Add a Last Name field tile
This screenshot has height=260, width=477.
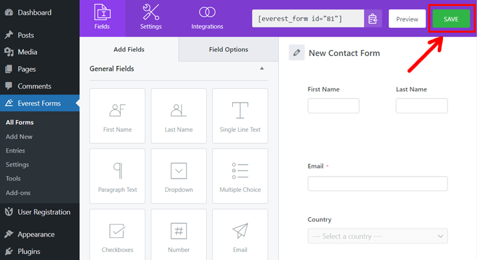click(x=179, y=116)
